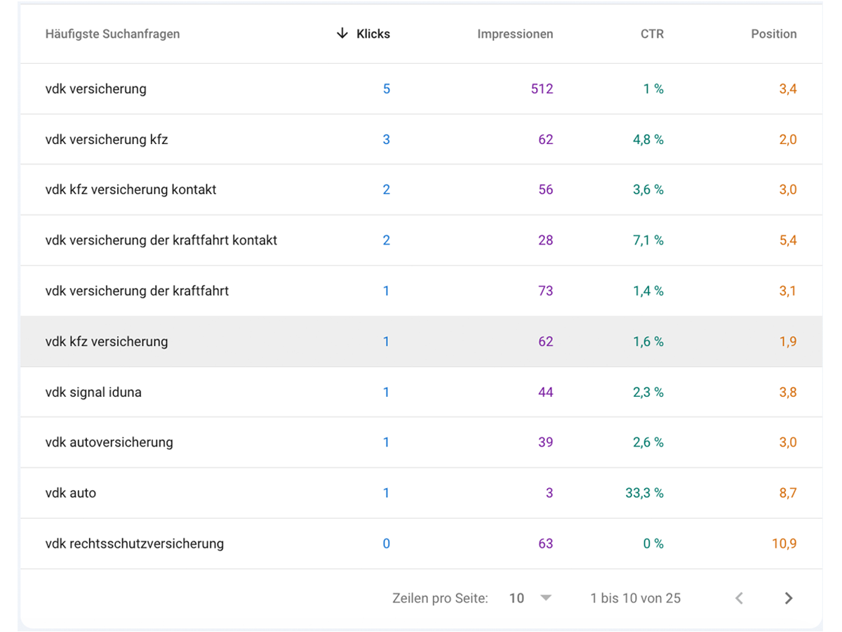The width and height of the screenshot is (842, 632).
Task: Select the row 'vdk versicherung kfz'
Action: coord(107,139)
